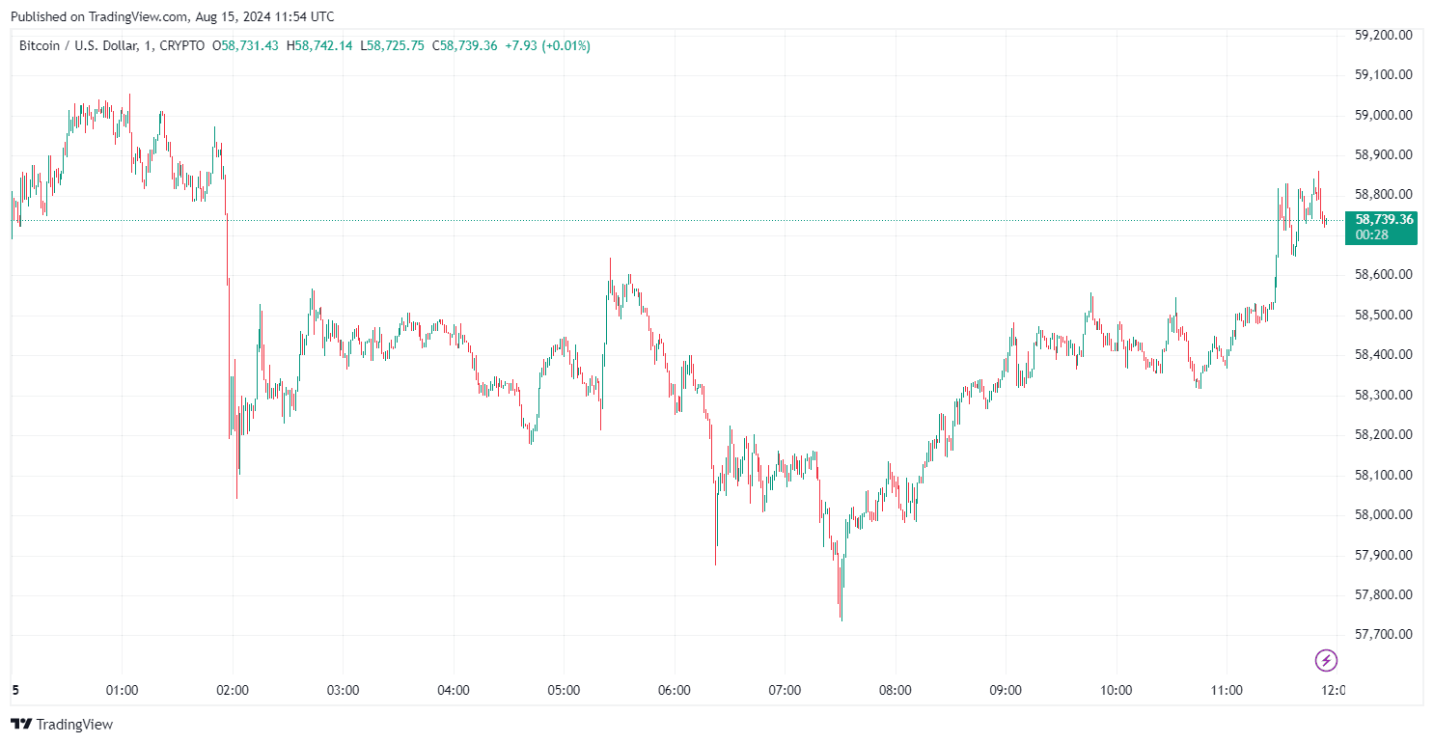Click the 57,900.00 price axis label

pyautogui.click(x=1384, y=555)
